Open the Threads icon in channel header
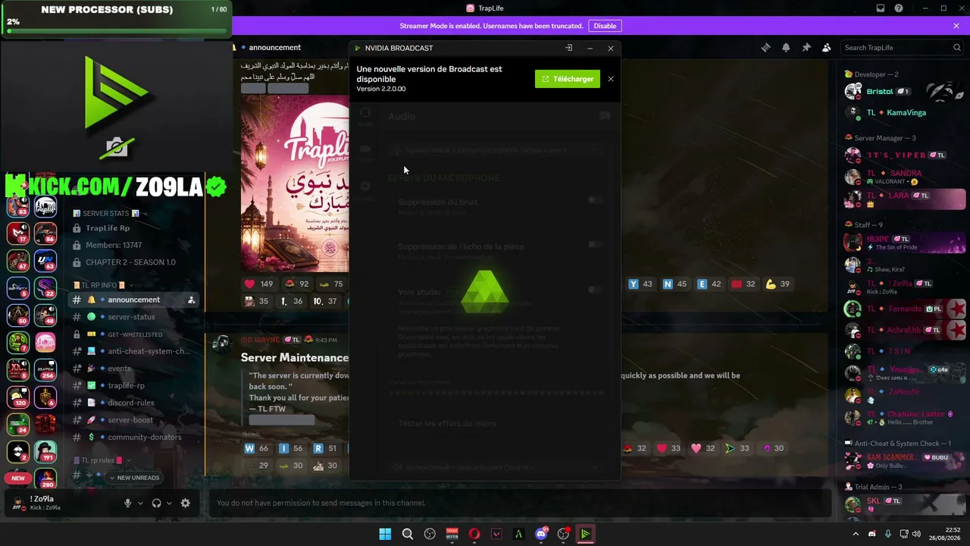970x546 pixels. click(x=765, y=48)
